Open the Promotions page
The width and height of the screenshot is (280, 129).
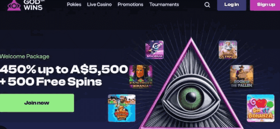(130, 5)
